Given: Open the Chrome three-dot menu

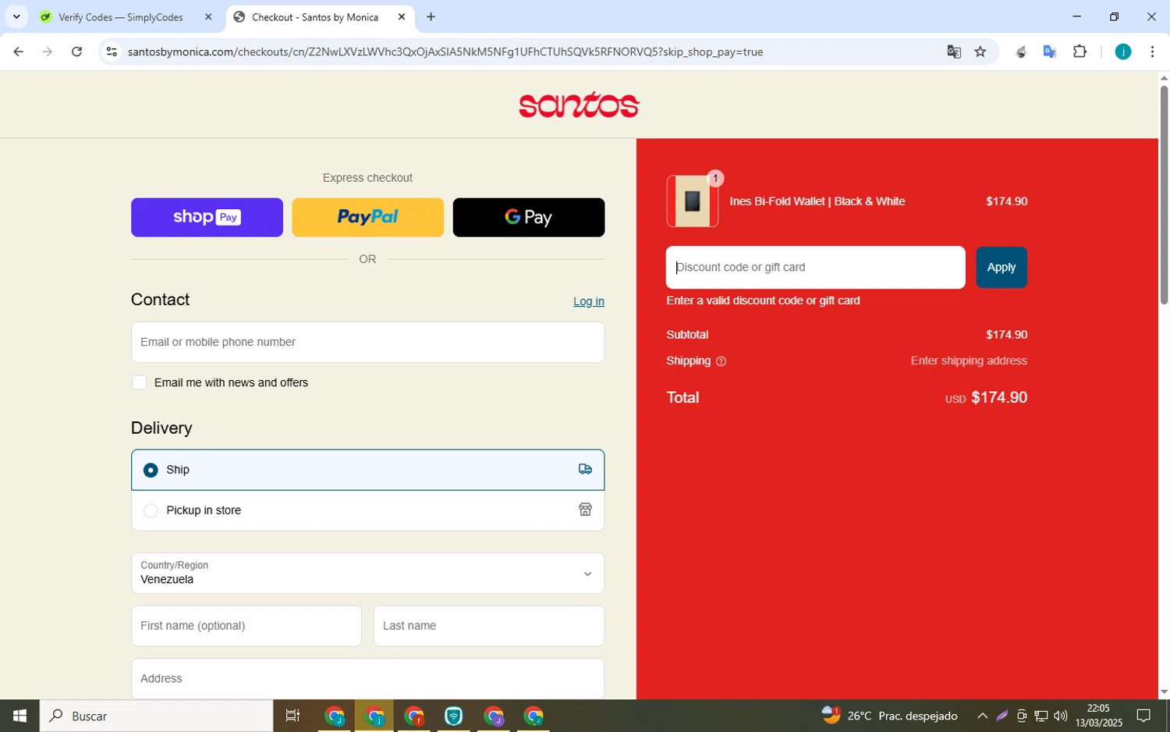Looking at the screenshot, I should coord(1152,52).
